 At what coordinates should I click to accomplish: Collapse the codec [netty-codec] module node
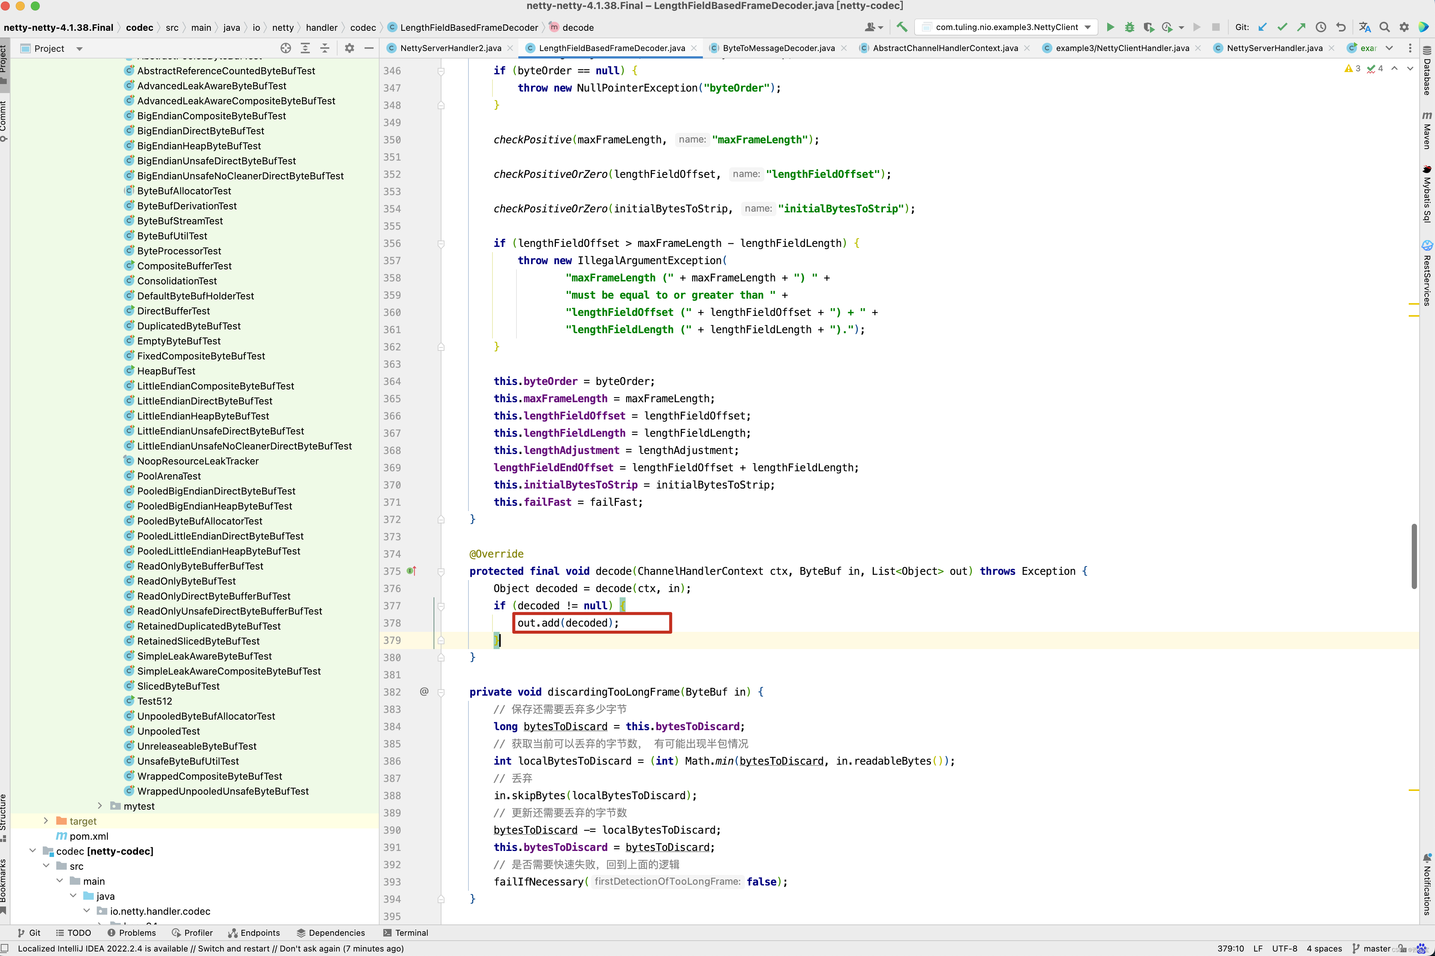(32, 851)
